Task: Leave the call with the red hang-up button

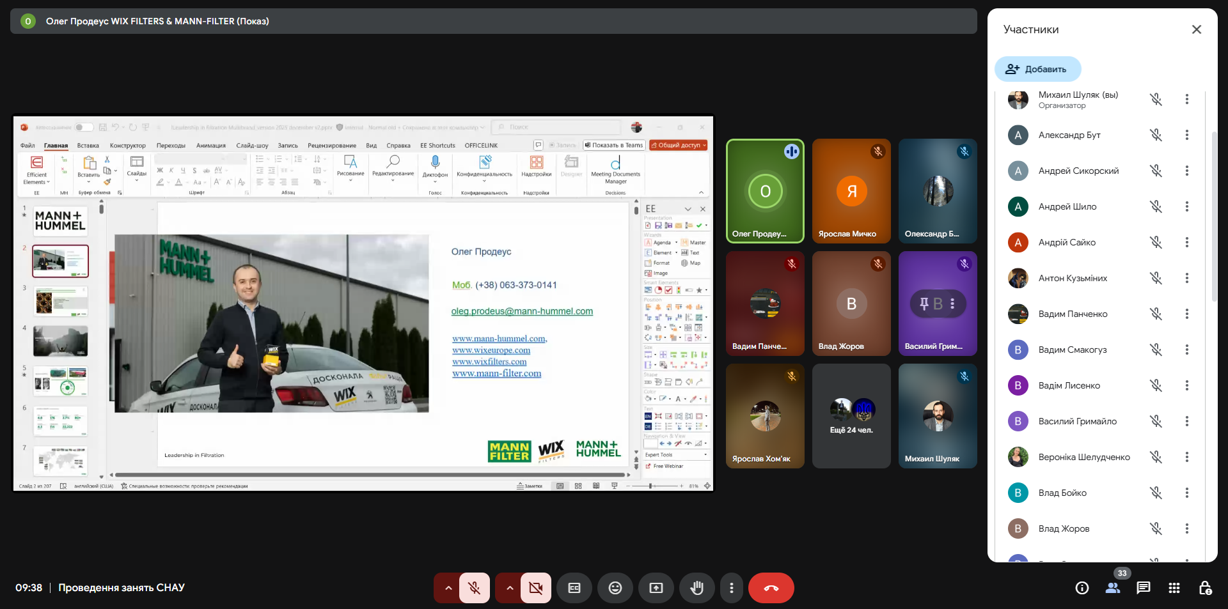Action: coord(771,588)
